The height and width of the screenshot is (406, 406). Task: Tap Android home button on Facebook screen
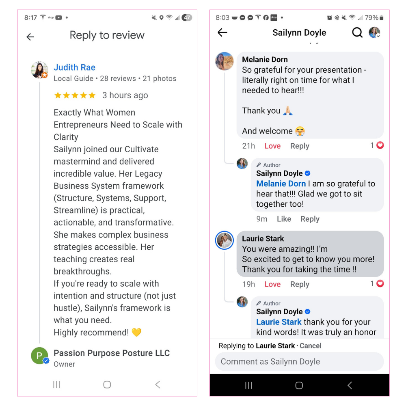pyautogui.click(x=299, y=385)
